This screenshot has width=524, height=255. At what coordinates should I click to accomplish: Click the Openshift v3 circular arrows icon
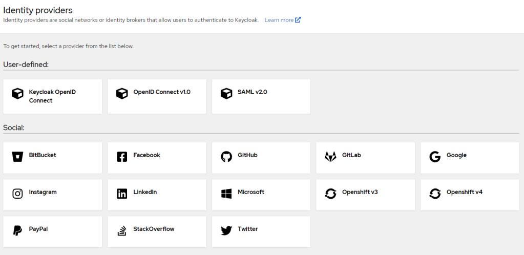pyautogui.click(x=331, y=194)
